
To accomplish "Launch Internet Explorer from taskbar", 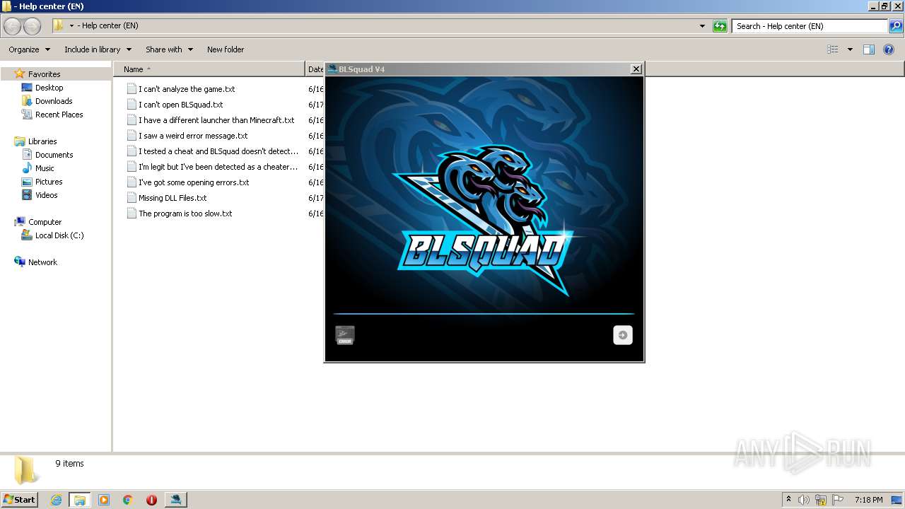I will point(56,500).
